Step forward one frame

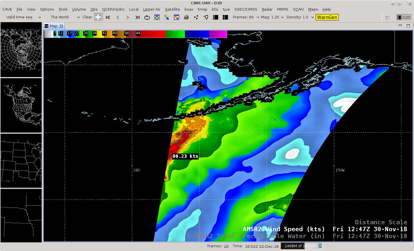(x=128, y=17)
